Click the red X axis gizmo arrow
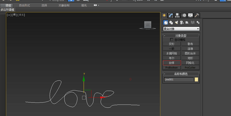This screenshot has width=231, height=116. (x=103, y=97)
